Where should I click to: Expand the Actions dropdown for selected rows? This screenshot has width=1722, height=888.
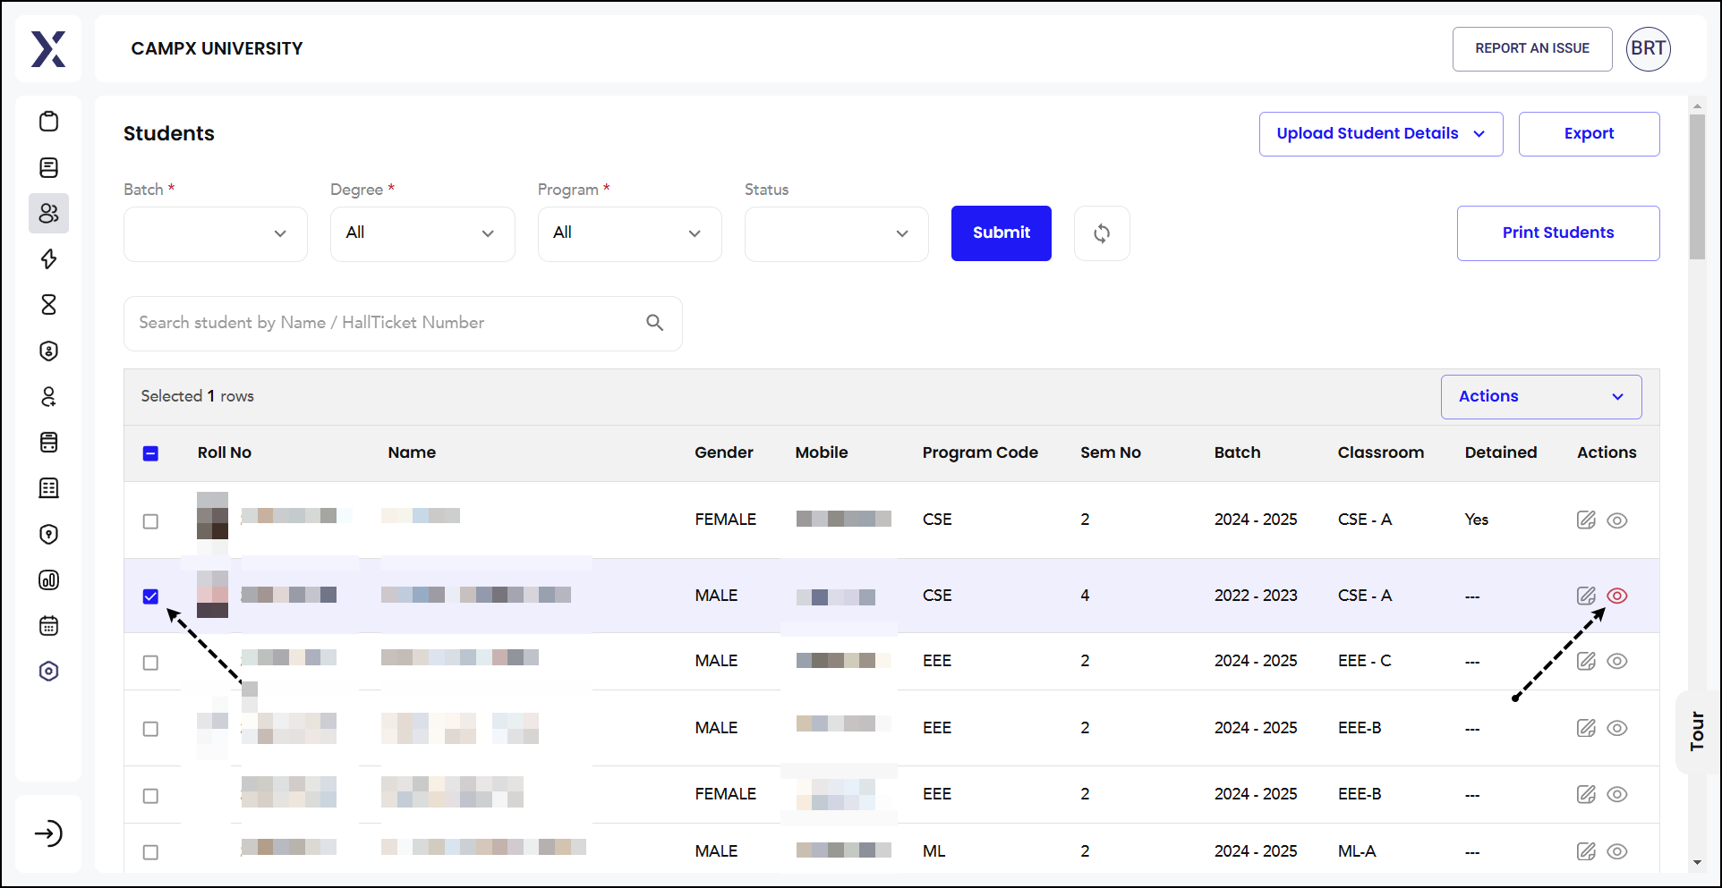(1541, 397)
